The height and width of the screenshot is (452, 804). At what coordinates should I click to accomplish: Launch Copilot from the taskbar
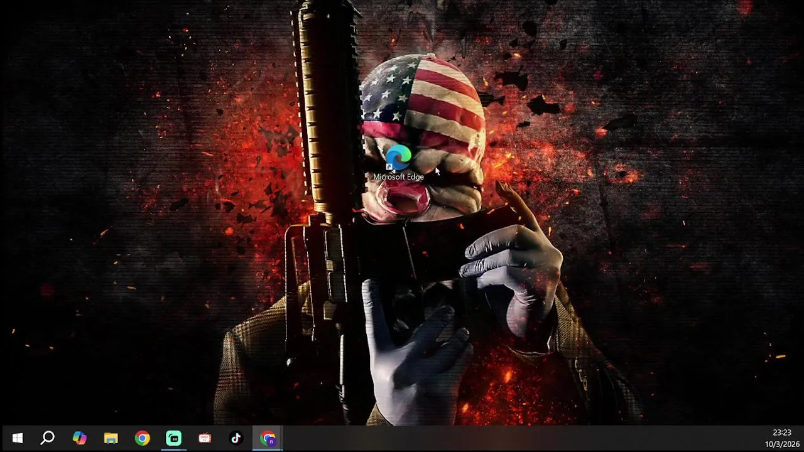[x=79, y=438]
